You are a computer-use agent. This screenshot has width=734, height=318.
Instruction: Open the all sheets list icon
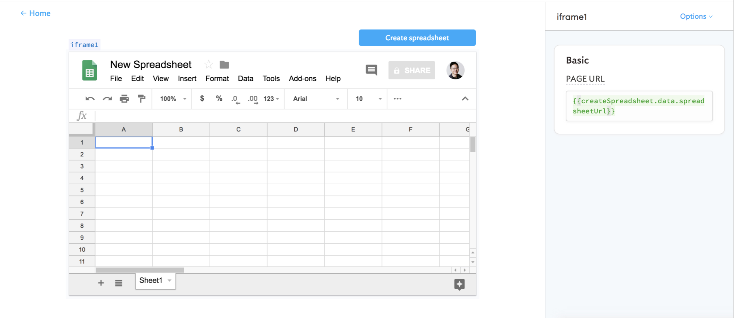119,283
